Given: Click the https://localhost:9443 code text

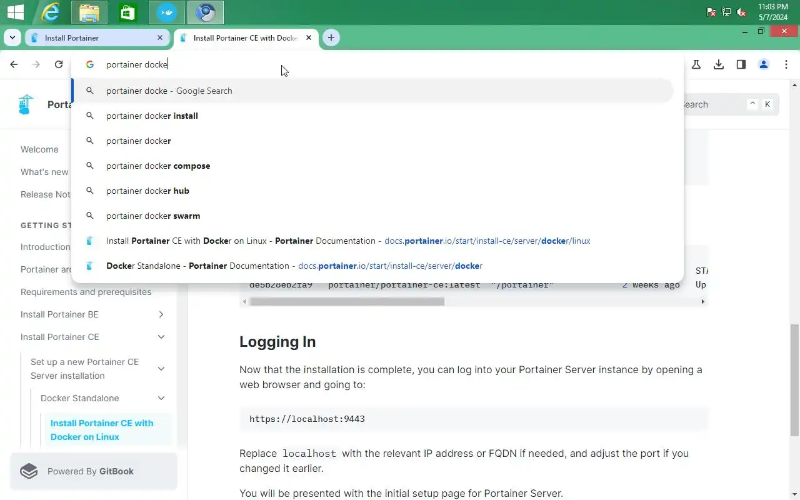Looking at the screenshot, I should pyautogui.click(x=307, y=419).
